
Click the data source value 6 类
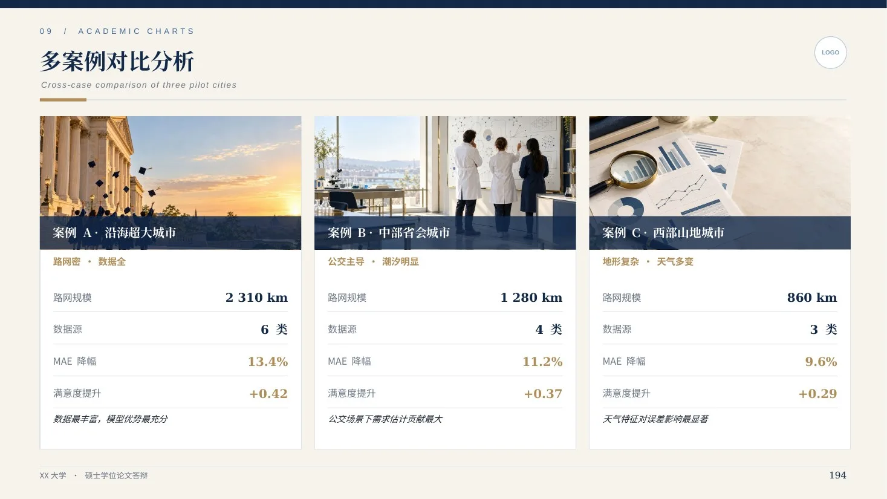click(274, 330)
